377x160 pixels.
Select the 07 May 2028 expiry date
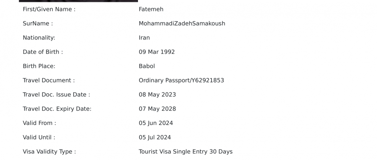point(157,109)
